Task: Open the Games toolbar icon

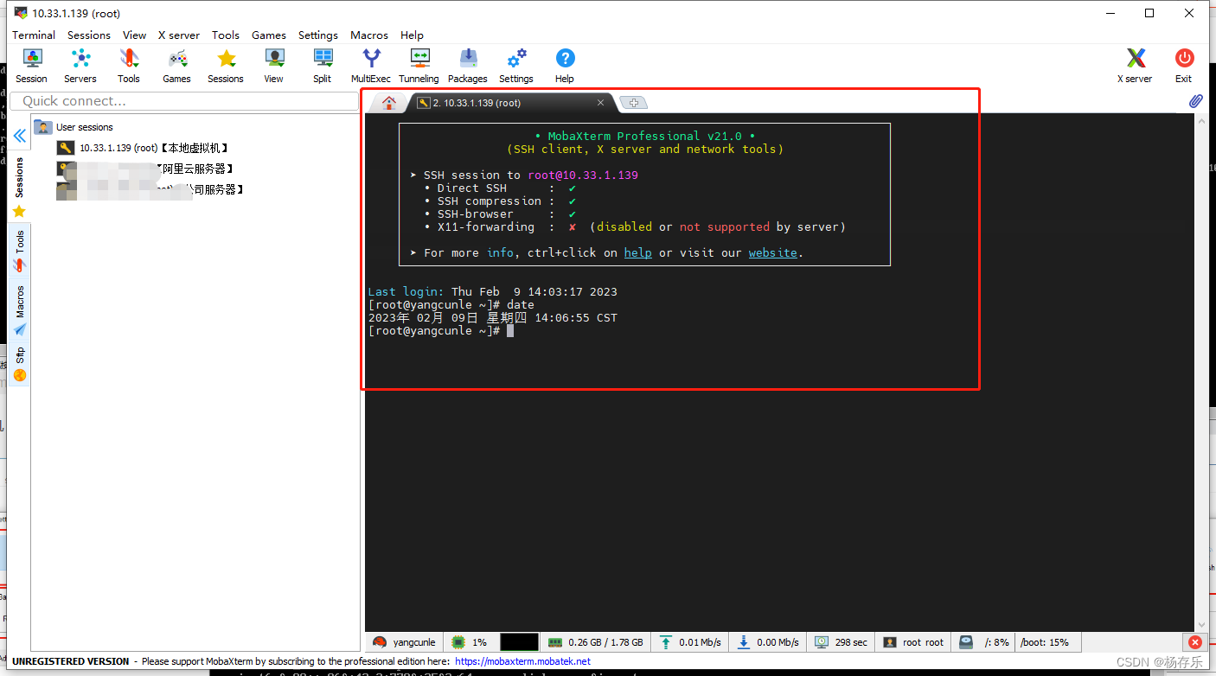Action: pos(177,66)
